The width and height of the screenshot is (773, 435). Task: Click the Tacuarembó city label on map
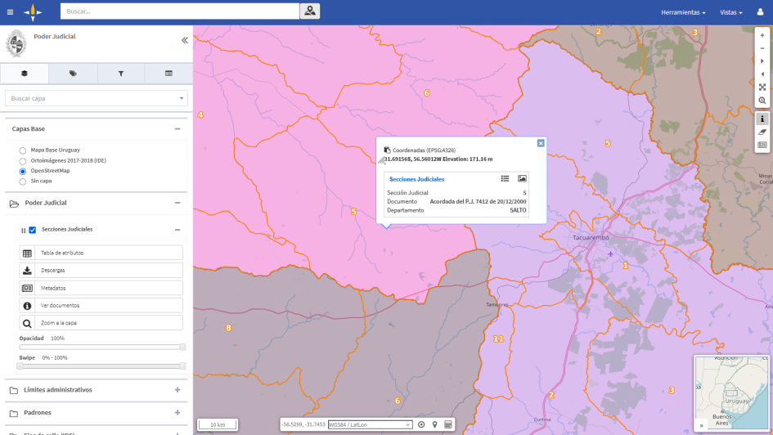point(591,237)
